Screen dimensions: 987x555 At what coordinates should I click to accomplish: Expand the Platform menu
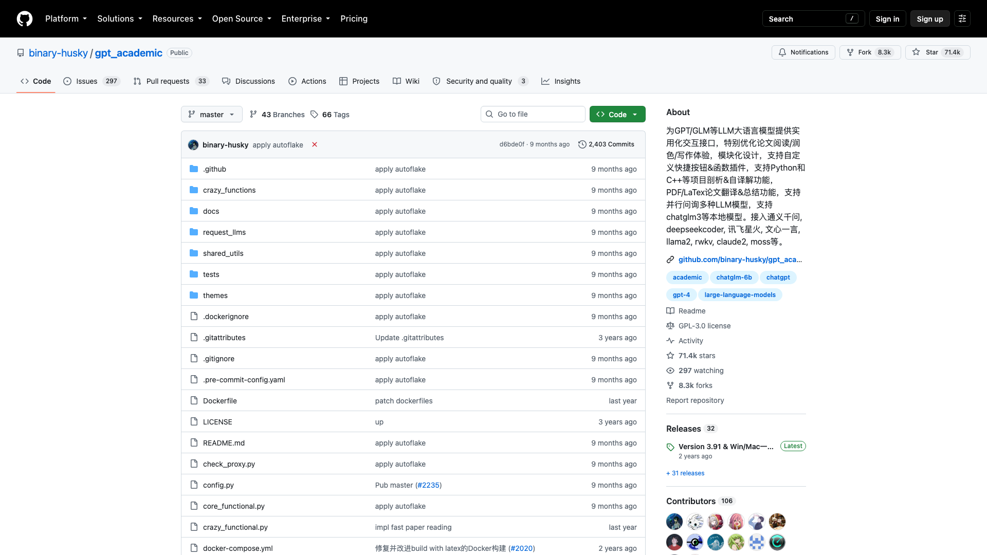point(66,18)
